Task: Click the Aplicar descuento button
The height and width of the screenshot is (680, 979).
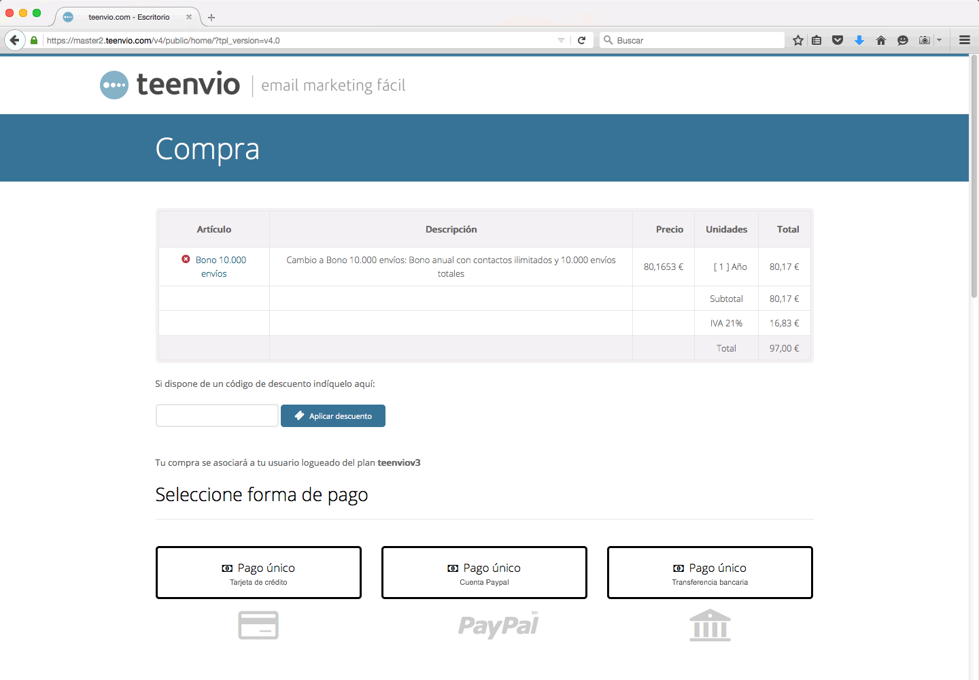Action: (x=333, y=415)
